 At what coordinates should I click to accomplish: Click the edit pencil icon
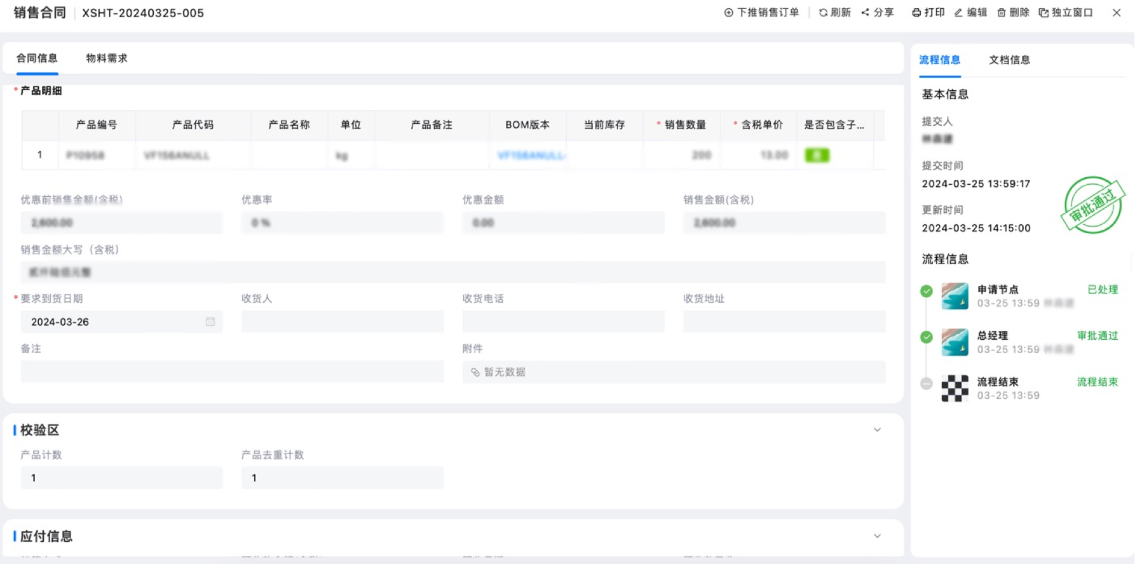[958, 13]
